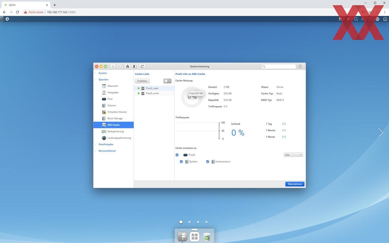Open the Festplatte entry
This screenshot has width=389, height=243.
pos(114,93)
